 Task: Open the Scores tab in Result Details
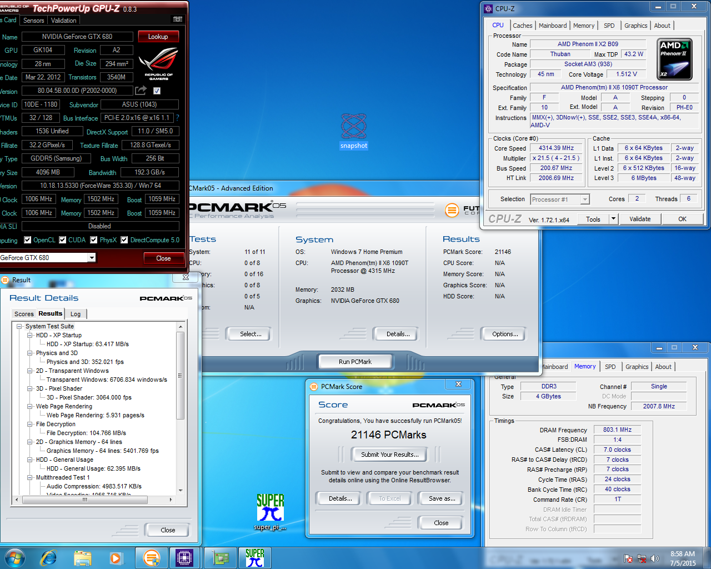tap(24, 314)
